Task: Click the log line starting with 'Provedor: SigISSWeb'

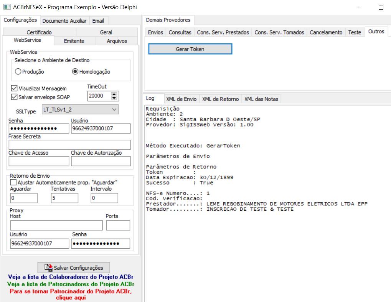Action: [200, 125]
